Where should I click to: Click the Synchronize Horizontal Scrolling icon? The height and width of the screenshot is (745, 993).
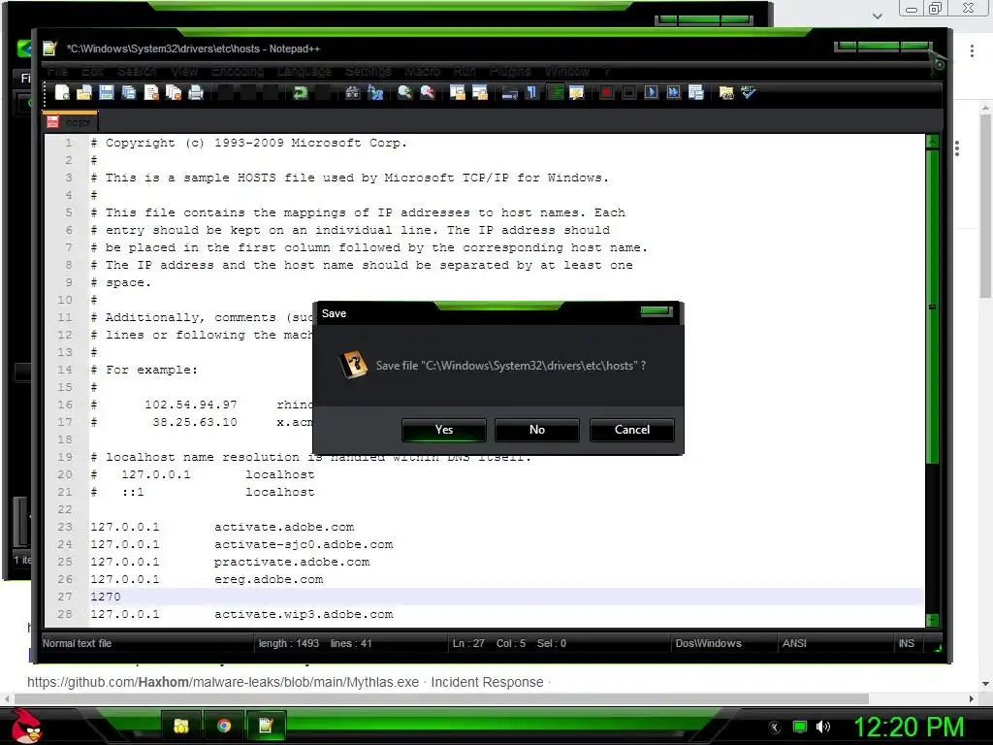pos(479,92)
